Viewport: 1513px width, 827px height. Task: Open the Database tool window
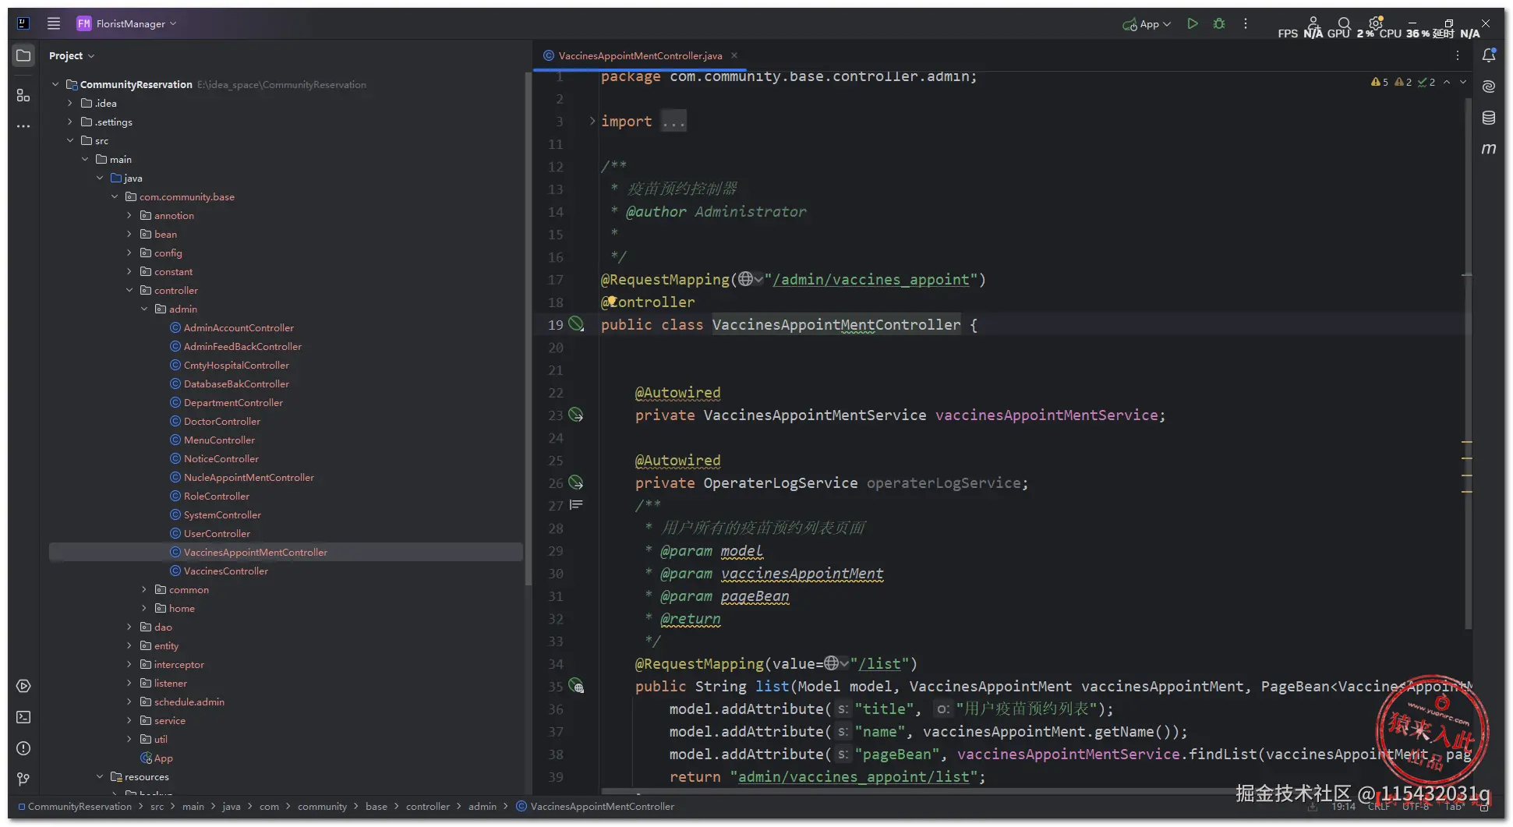point(1489,118)
